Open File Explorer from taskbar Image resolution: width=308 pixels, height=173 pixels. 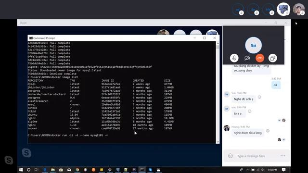53,170
